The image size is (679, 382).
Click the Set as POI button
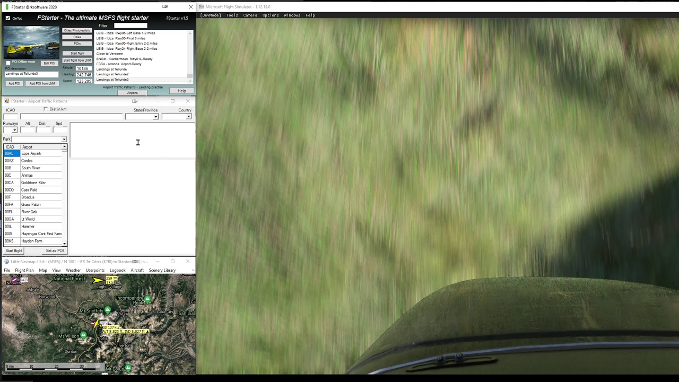click(55, 250)
